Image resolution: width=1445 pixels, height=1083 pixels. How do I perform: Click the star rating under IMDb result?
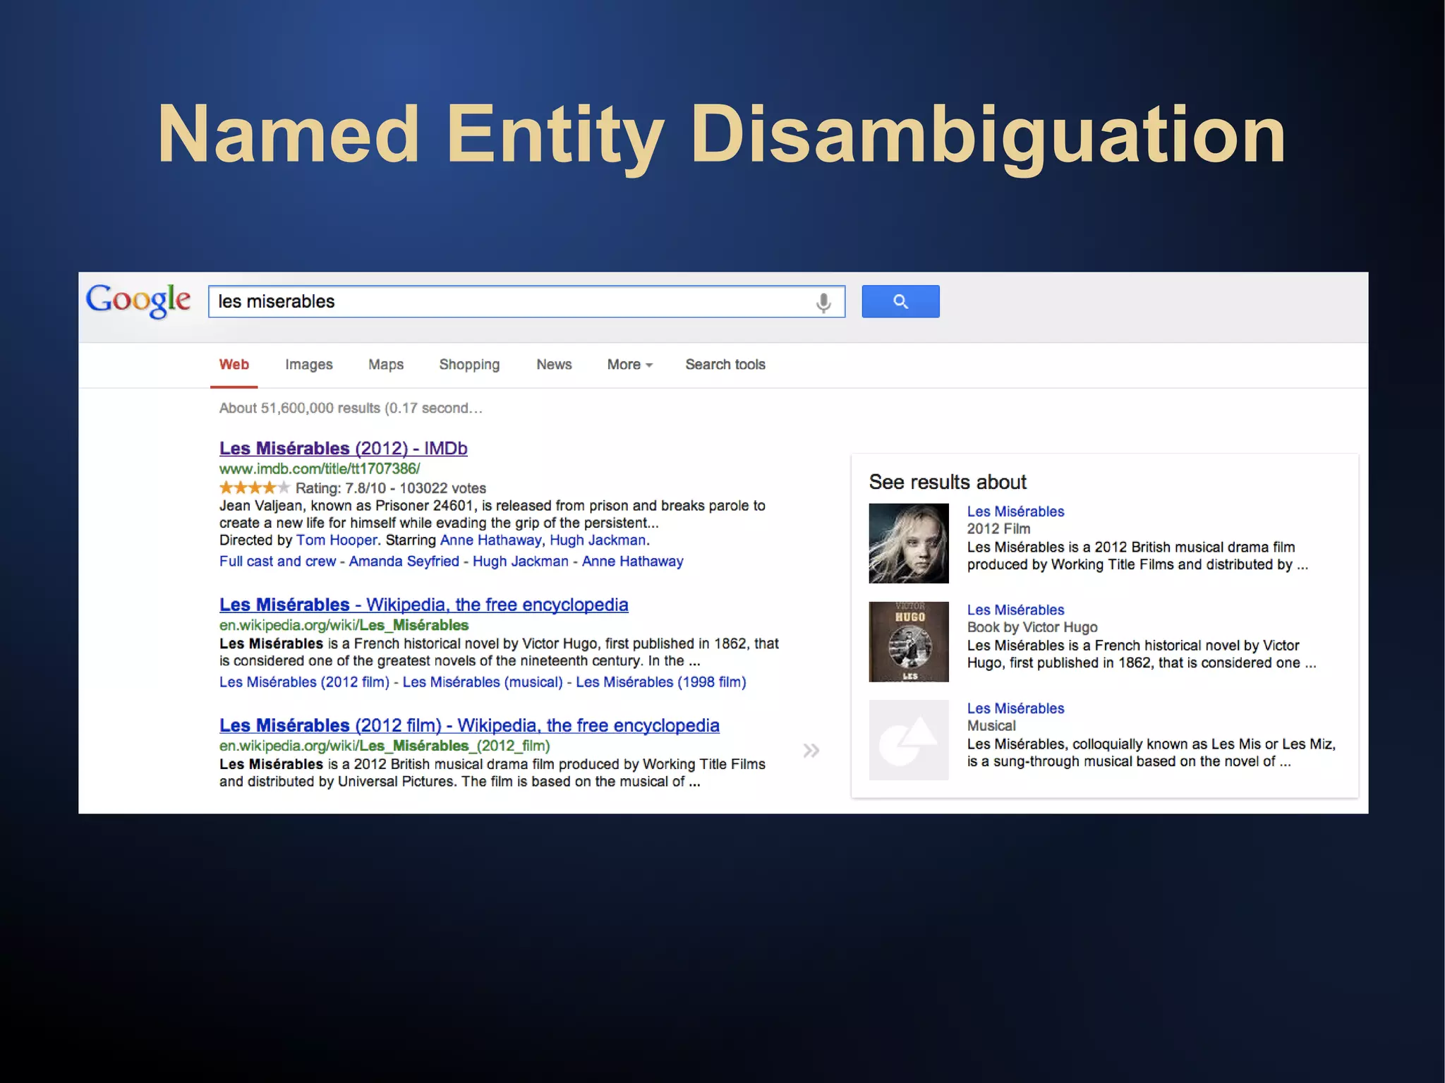tap(254, 488)
